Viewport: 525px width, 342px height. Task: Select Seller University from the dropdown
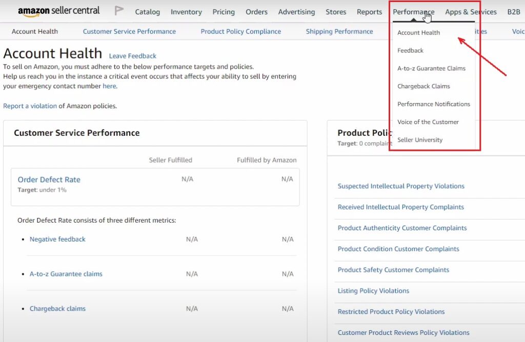419,140
